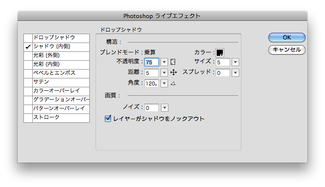Toggle レイヤーがシャドウをノックアウト checkbox
This screenshot has height=187, width=325.
[x=107, y=119]
